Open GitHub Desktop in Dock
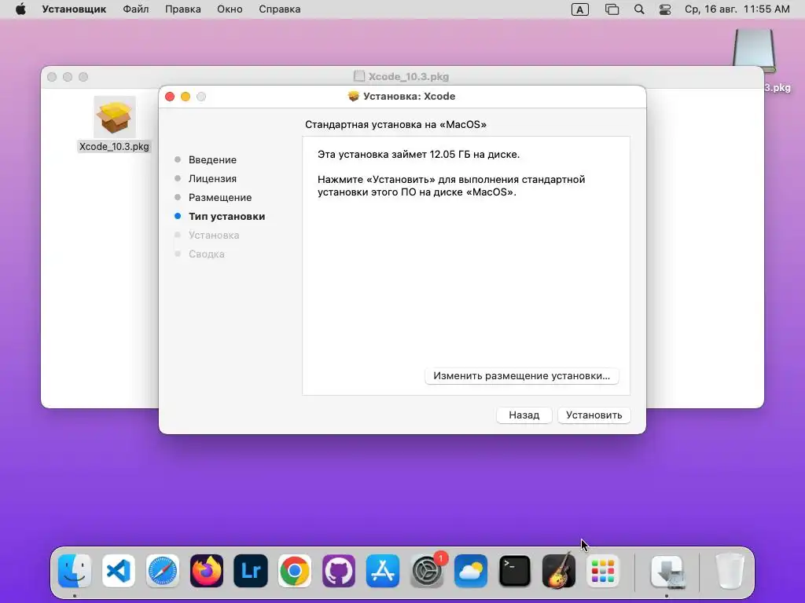 pyautogui.click(x=339, y=571)
